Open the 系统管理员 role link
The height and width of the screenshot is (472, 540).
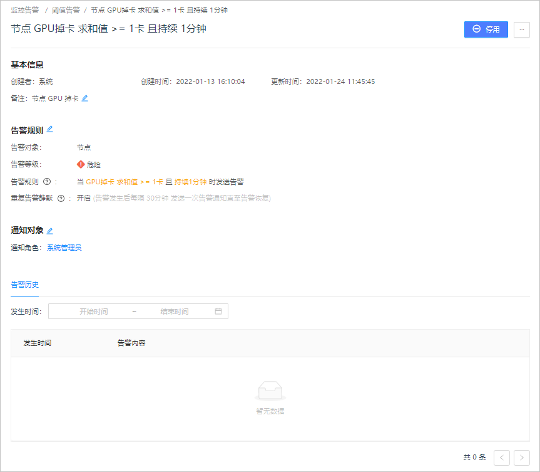pyautogui.click(x=64, y=248)
